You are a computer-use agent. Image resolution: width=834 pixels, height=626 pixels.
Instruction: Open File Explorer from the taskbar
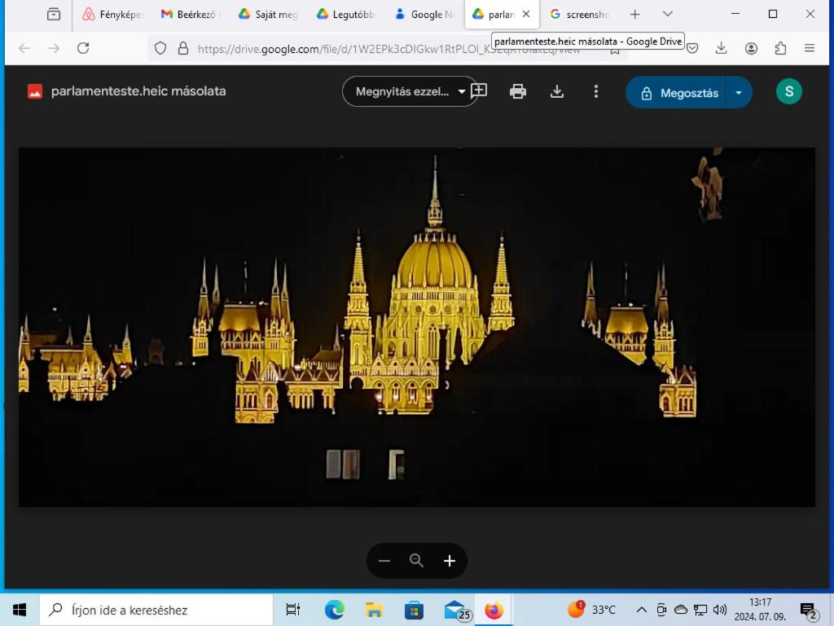[x=374, y=610]
